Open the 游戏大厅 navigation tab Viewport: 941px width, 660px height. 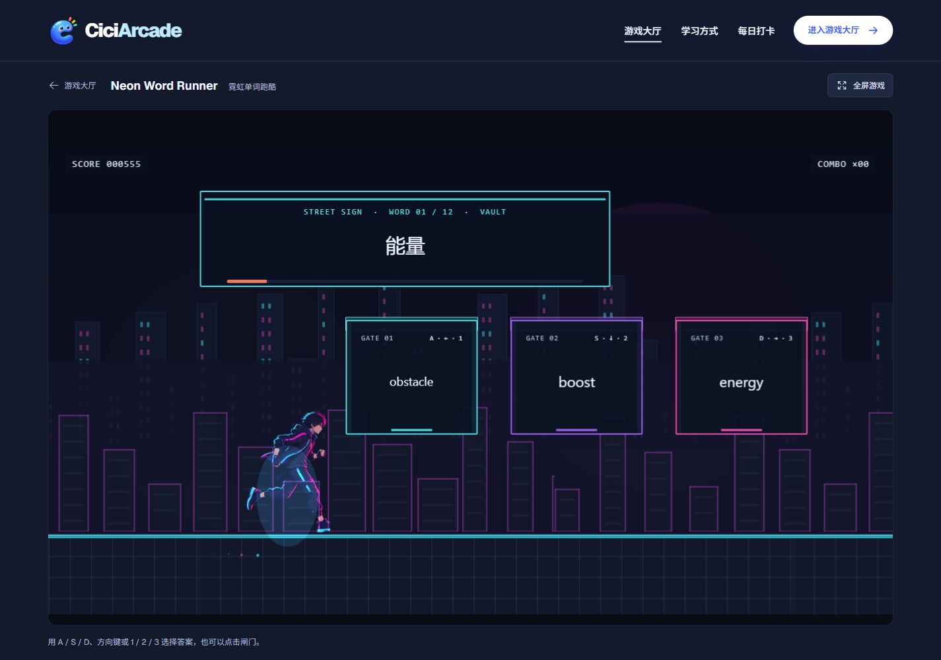(643, 31)
